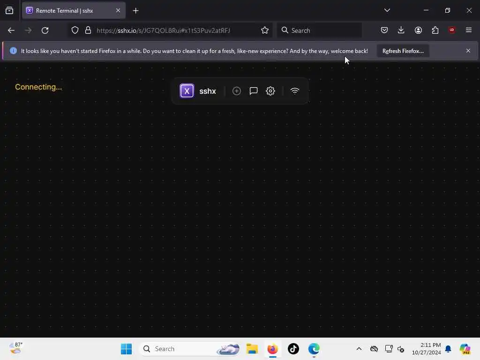List all tabs dropdown arrow
Viewport: 480px width, 360px height.
tap(387, 10)
